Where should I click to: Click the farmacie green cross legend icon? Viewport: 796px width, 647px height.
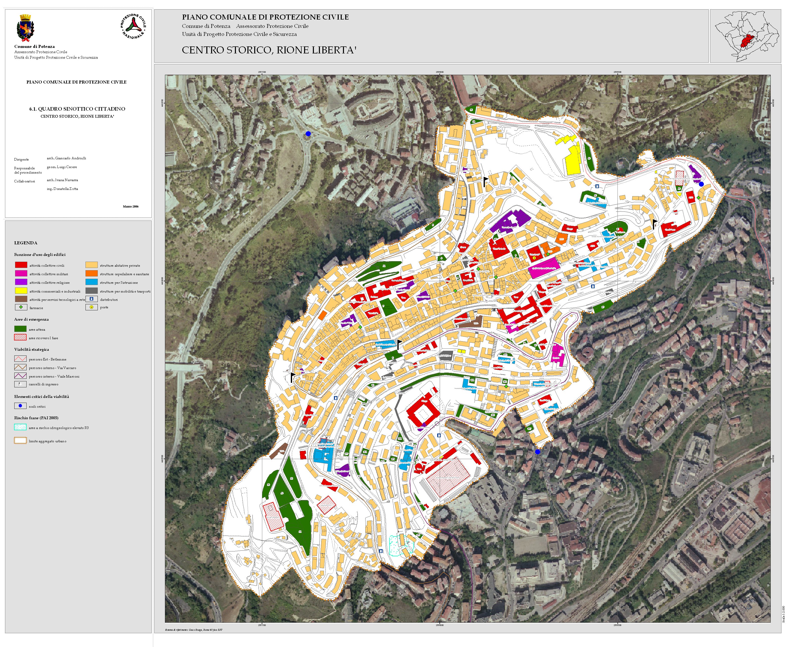21,307
